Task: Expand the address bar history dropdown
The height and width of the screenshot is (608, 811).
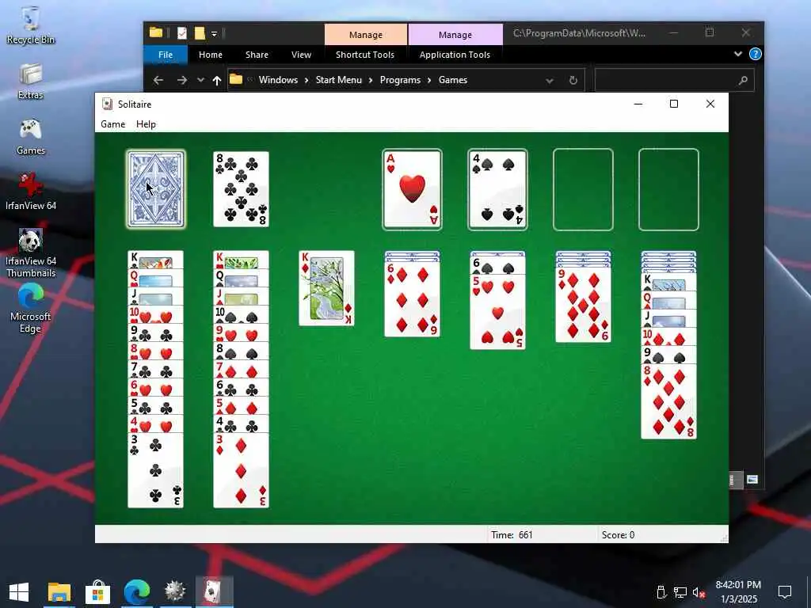Action: coord(550,81)
